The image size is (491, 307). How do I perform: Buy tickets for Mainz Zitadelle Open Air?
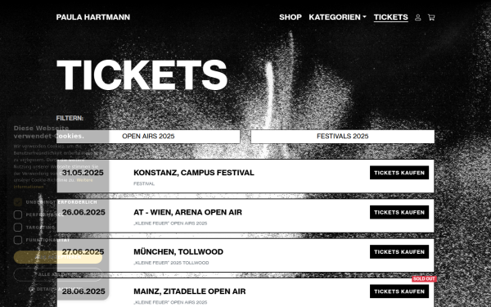[399, 291]
